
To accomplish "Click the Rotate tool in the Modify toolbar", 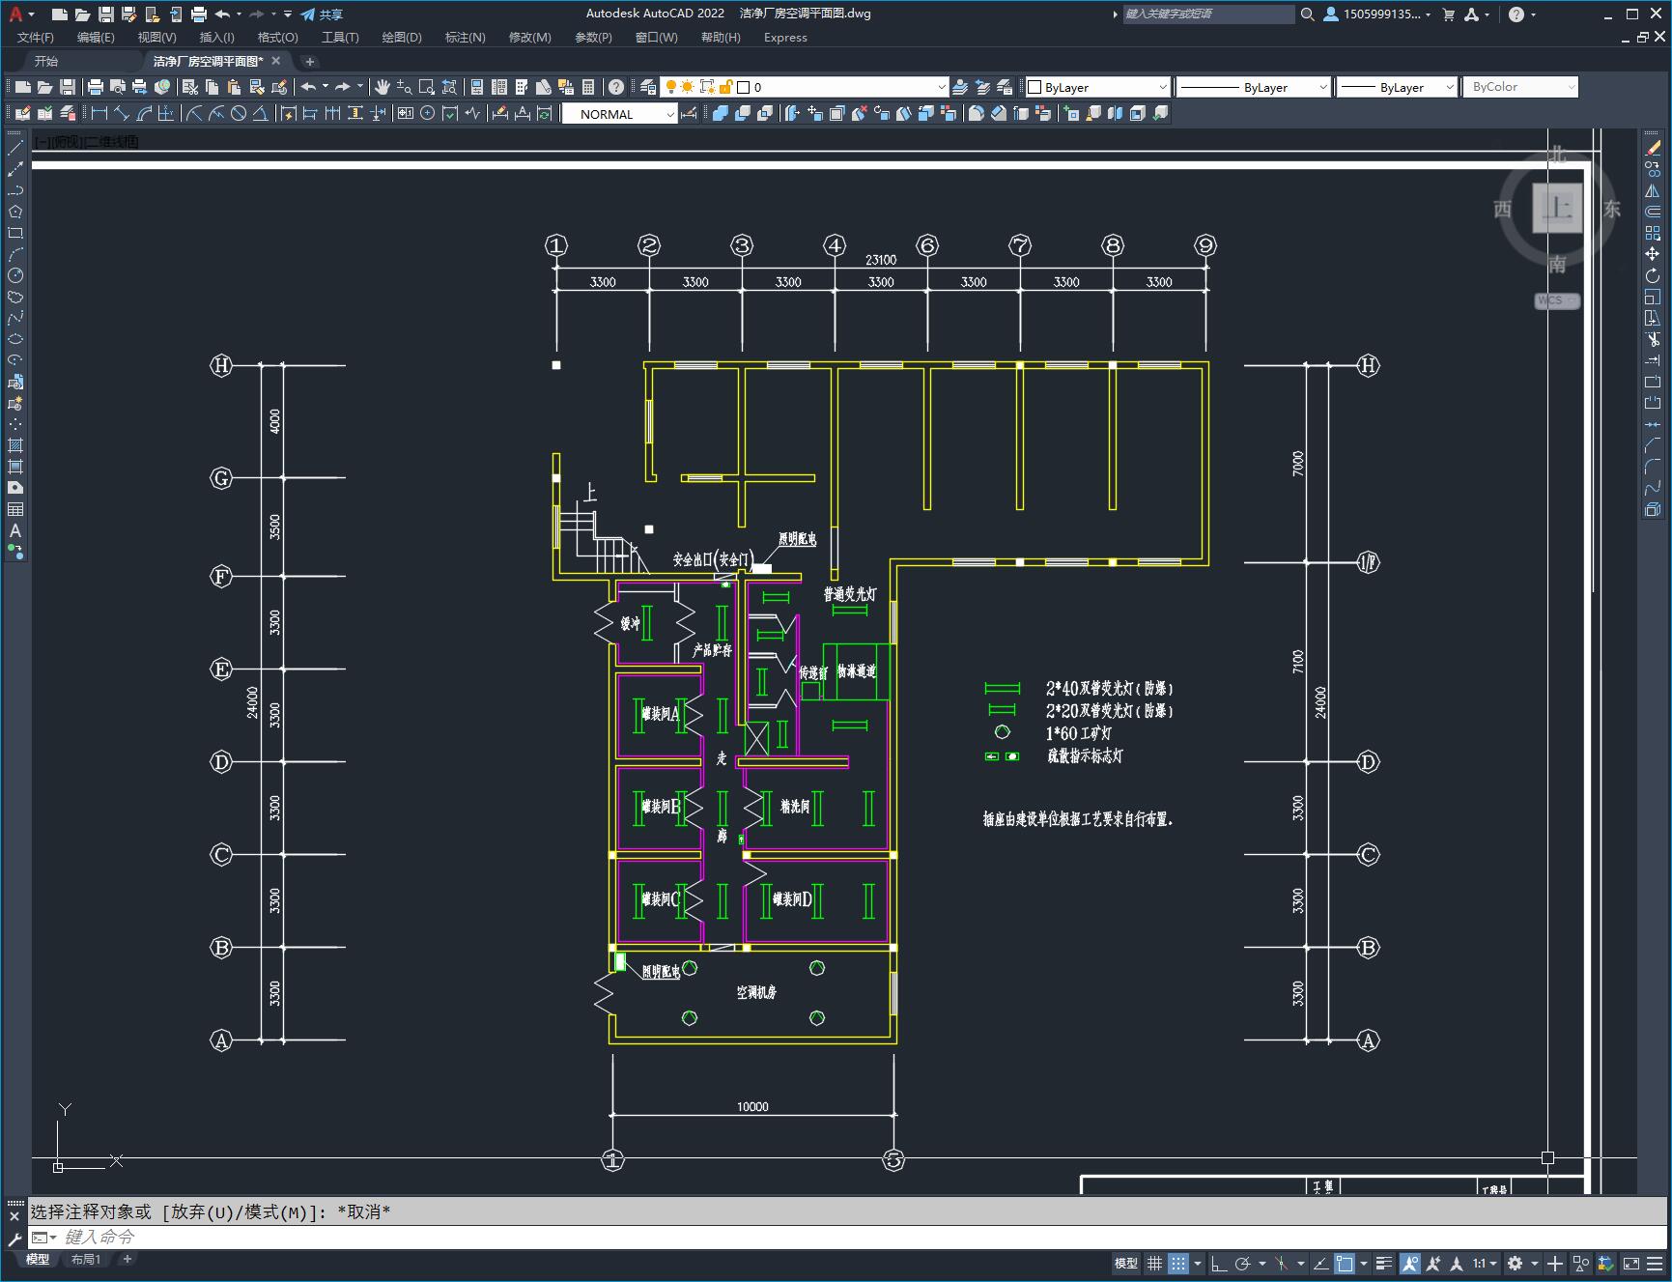I will (x=1653, y=275).
